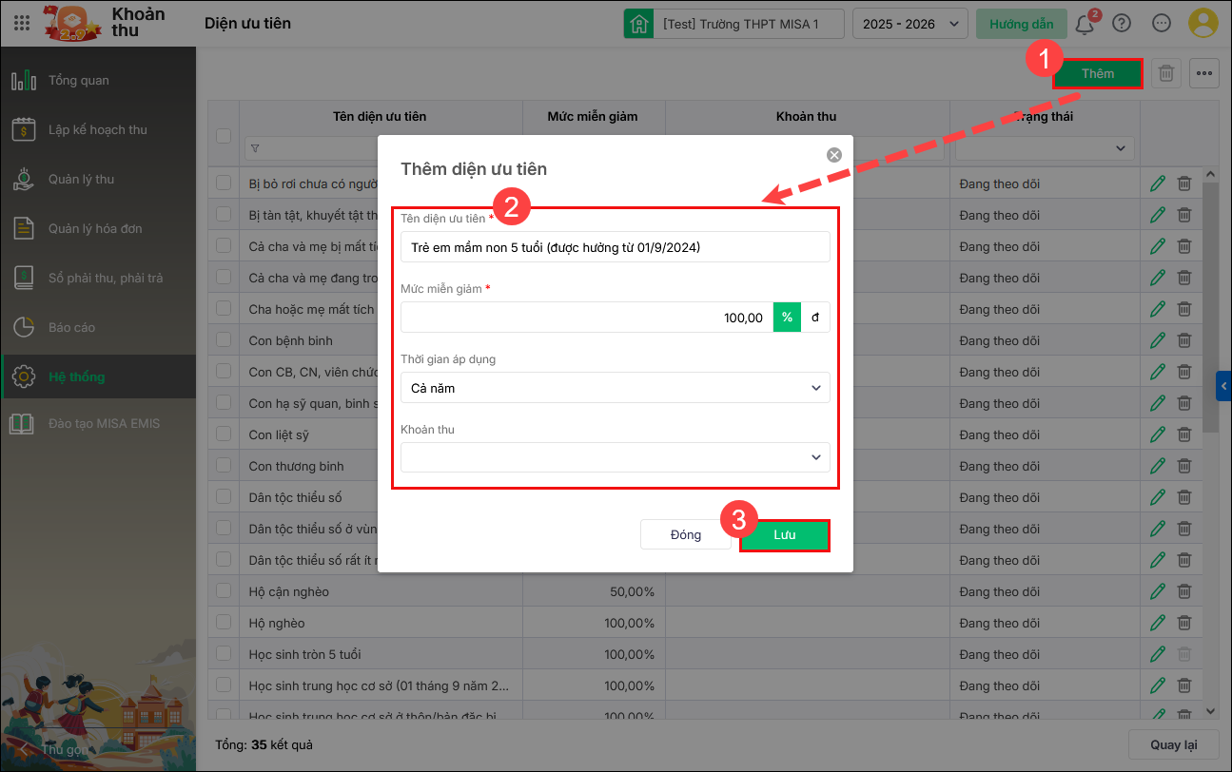Delete the Con bệnh binh row
Image resolution: width=1232 pixels, height=772 pixels.
coord(1183,341)
